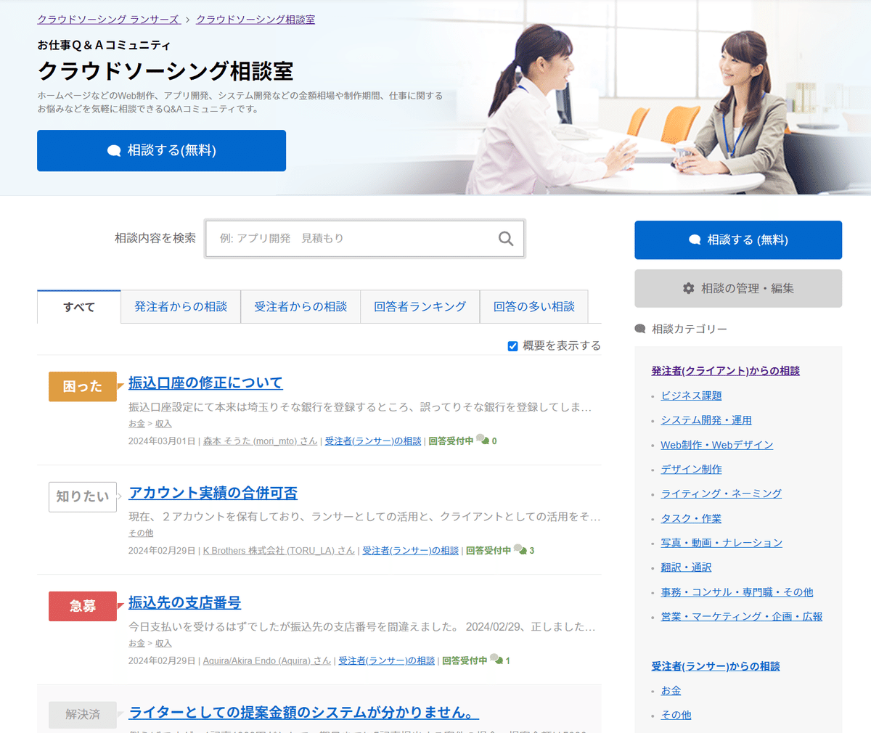Open the 回答者ランキング tab
871x733 pixels.
[420, 307]
